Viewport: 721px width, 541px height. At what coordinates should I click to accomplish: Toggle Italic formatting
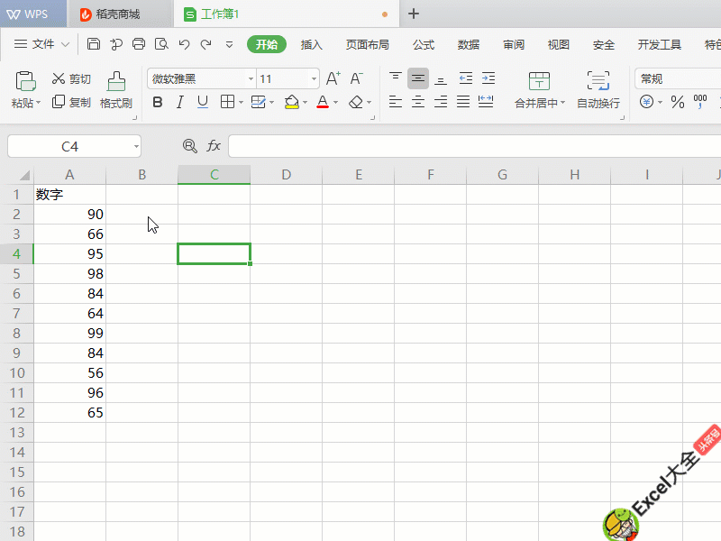click(x=179, y=102)
